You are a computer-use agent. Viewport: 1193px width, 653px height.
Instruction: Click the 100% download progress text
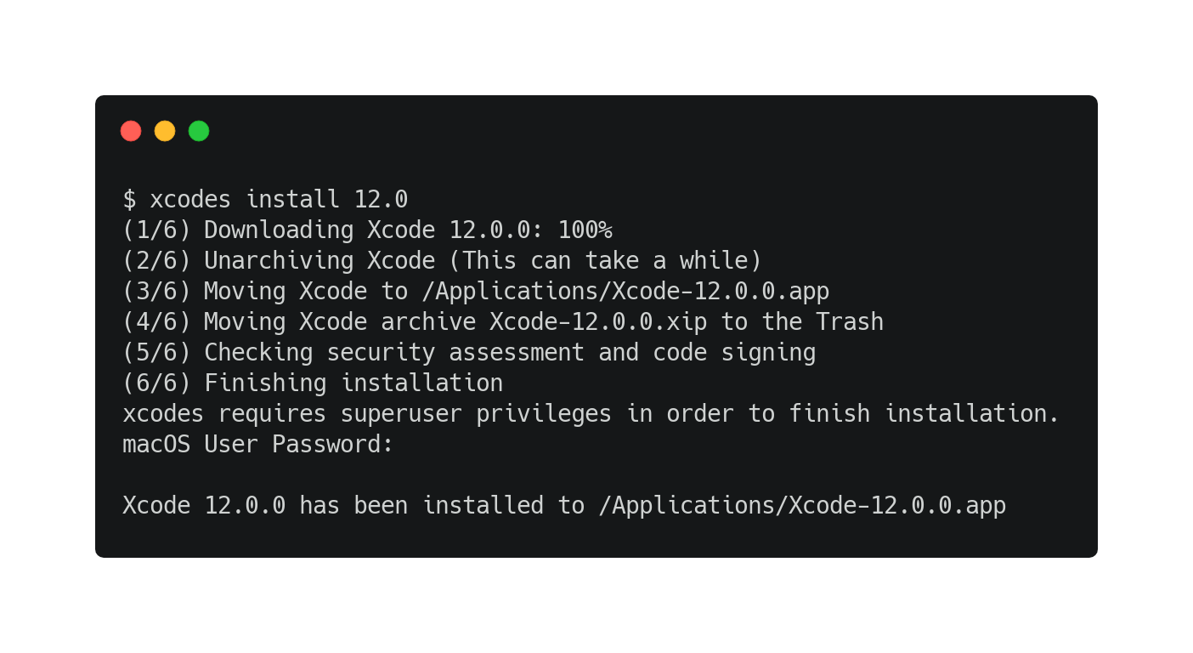coord(585,230)
